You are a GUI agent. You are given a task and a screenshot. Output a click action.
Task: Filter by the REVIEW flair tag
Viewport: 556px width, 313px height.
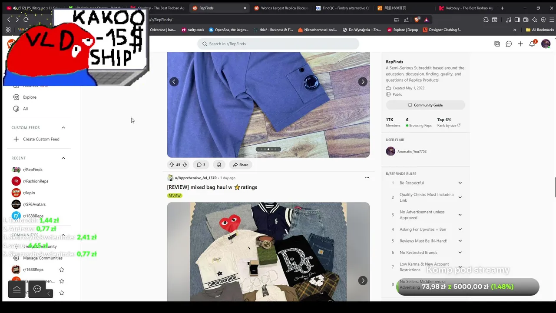pyautogui.click(x=175, y=196)
